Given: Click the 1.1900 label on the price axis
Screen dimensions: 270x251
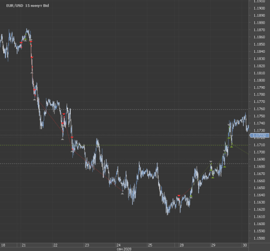Looking at the screenshot, I should (259, 8).
